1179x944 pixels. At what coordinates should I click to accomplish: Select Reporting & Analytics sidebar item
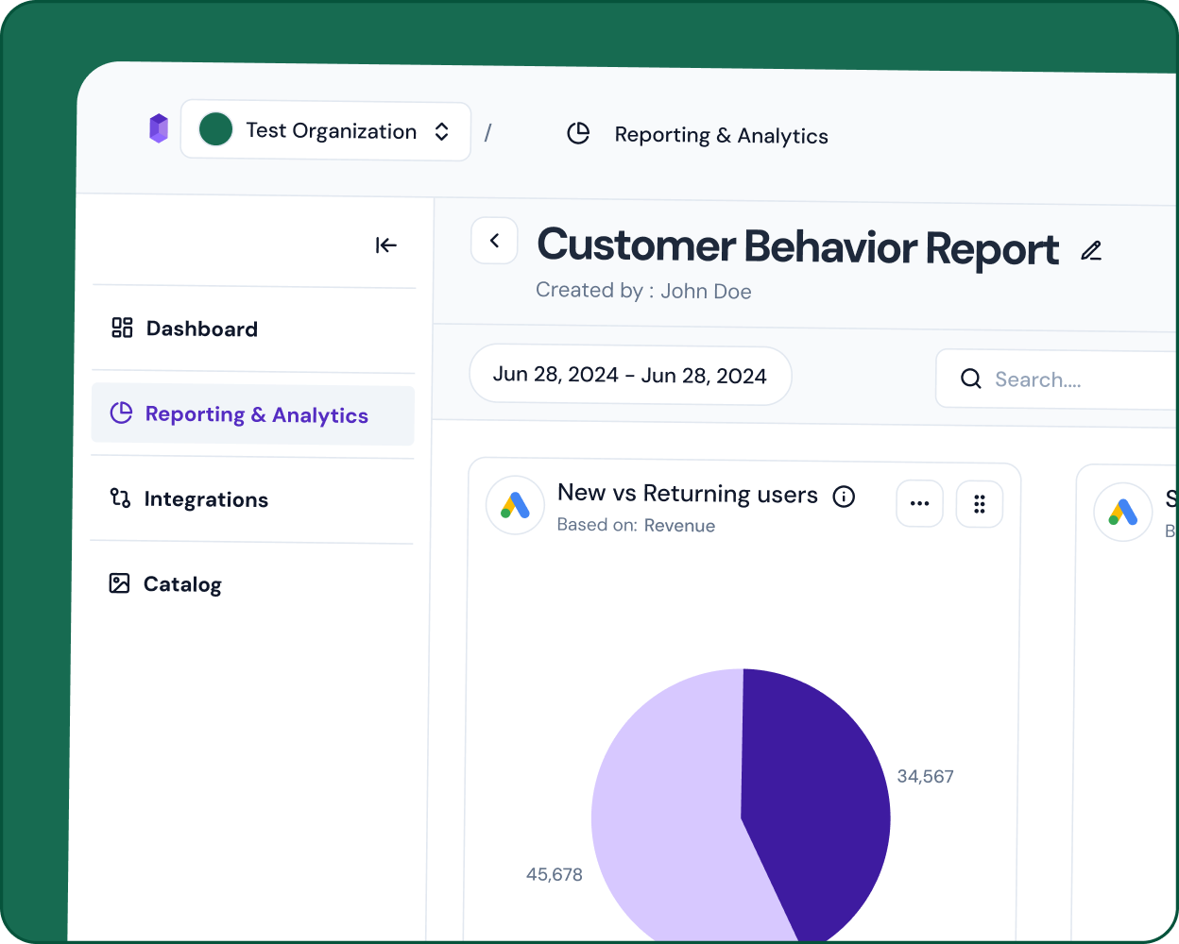(253, 414)
